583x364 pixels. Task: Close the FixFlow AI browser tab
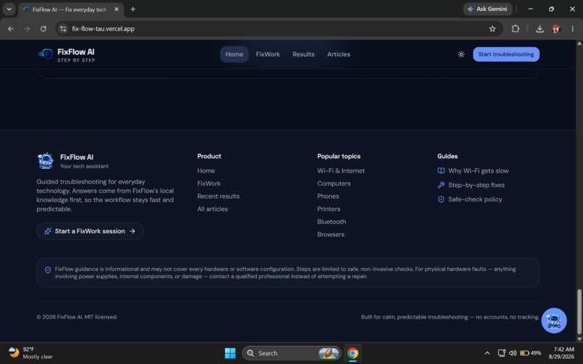pos(116,9)
